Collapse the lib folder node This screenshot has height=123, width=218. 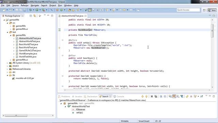coord(7,75)
